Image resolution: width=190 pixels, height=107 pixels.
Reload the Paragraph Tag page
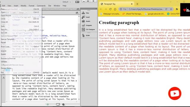[110, 9]
